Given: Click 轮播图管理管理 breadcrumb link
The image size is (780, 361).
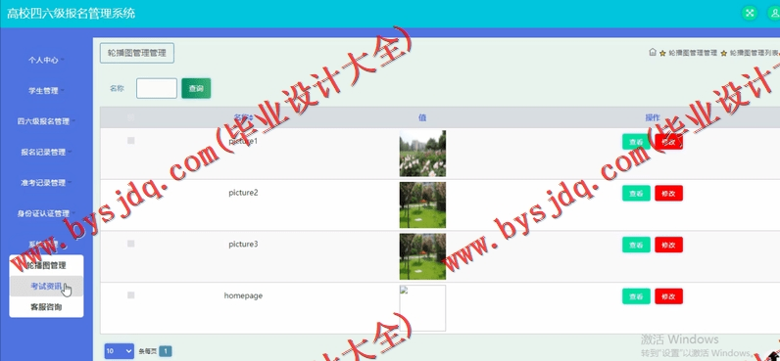Looking at the screenshot, I should pyautogui.click(x=693, y=53).
